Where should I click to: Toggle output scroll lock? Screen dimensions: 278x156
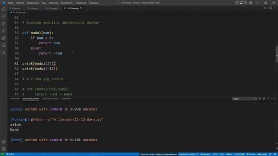click(x=264, y=98)
